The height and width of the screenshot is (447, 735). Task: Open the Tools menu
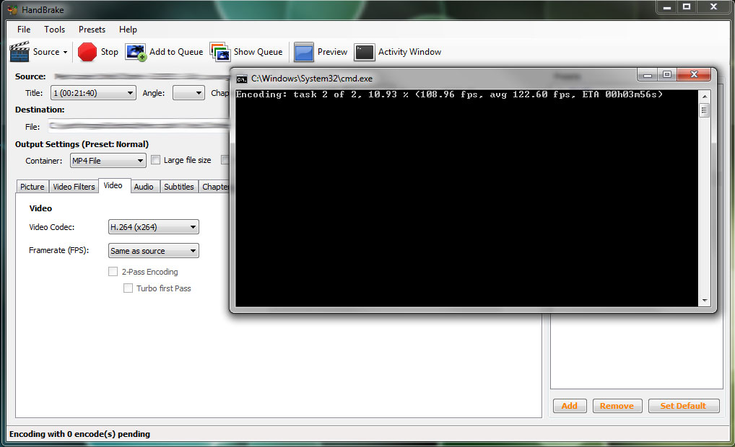54,30
